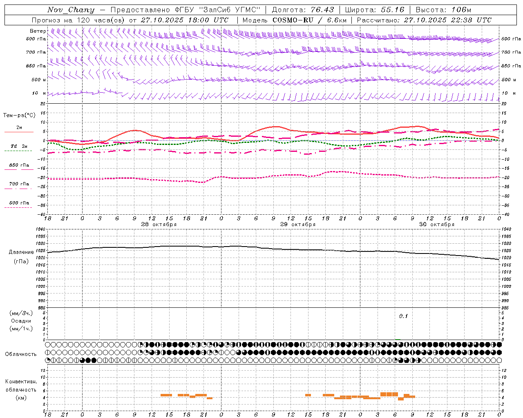Image resolution: width=523 pixels, height=418 pixels.
Task: Click the '(мм/3ч.)' precipitation unit label
Action: 21,313
